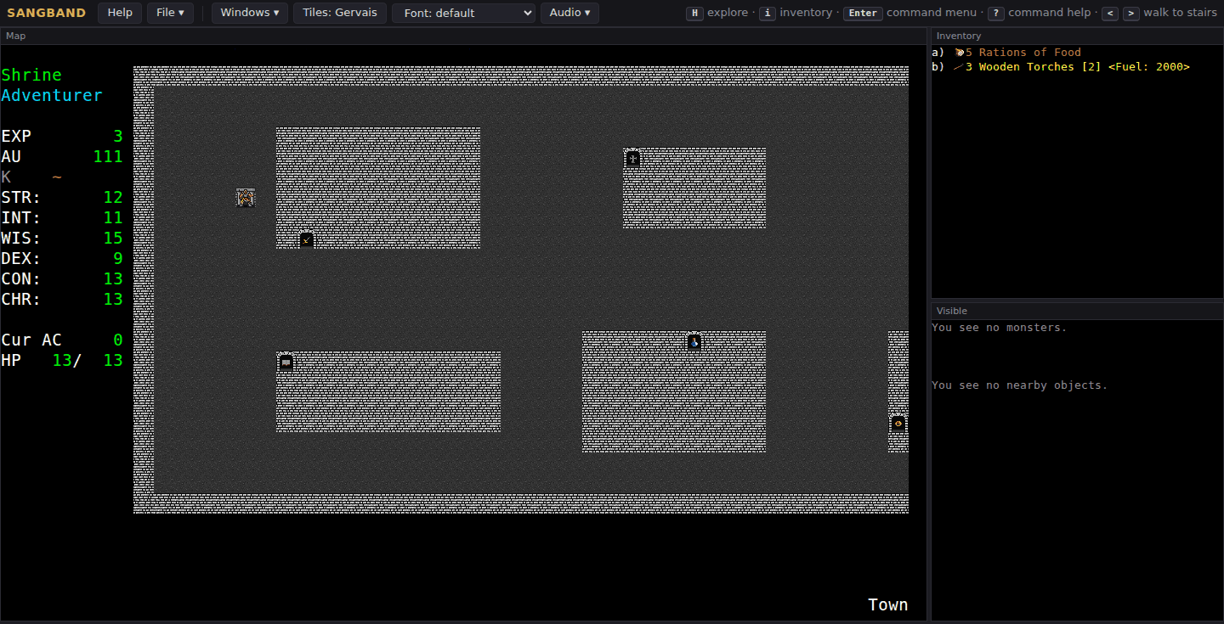Click the alchemist shop entrance with blue potion

click(694, 341)
